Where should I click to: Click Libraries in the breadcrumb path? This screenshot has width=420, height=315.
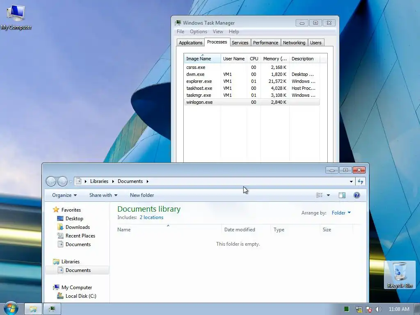(99, 181)
